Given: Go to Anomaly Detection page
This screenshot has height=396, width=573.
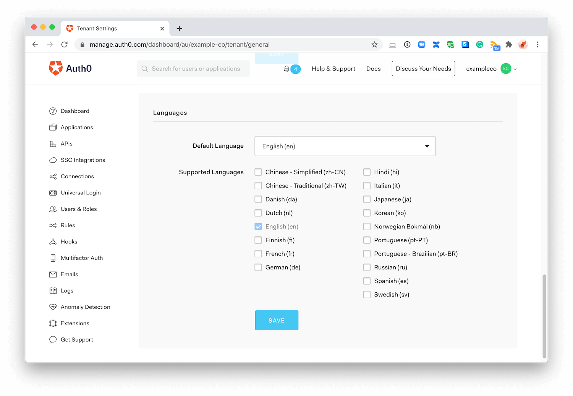Looking at the screenshot, I should click(x=85, y=307).
